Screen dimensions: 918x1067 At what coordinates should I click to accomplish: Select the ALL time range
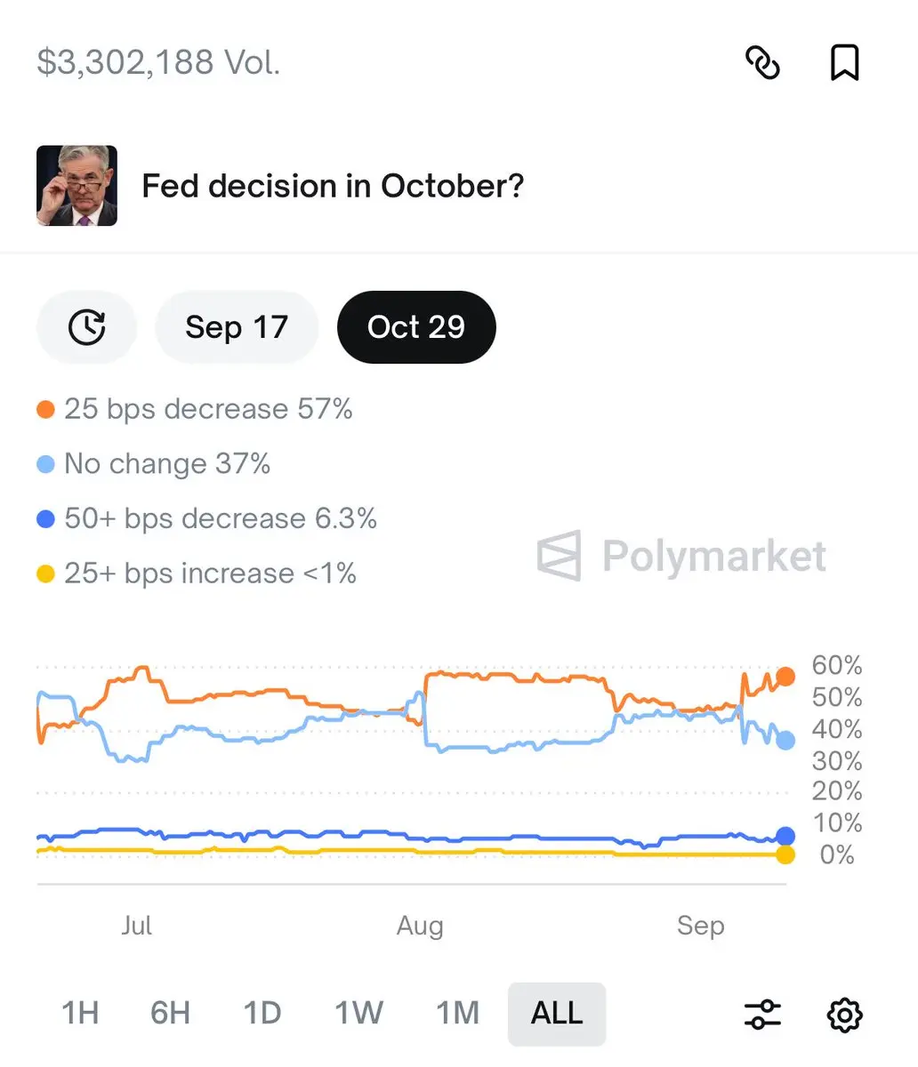[557, 1013]
